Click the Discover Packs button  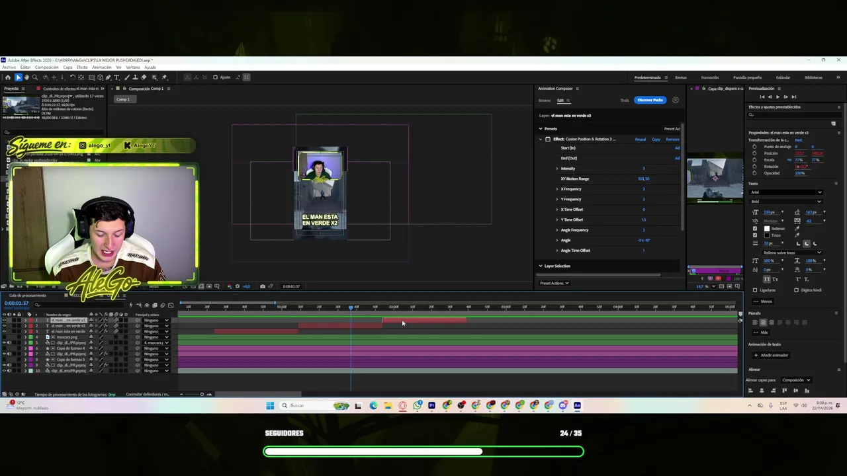coord(650,100)
